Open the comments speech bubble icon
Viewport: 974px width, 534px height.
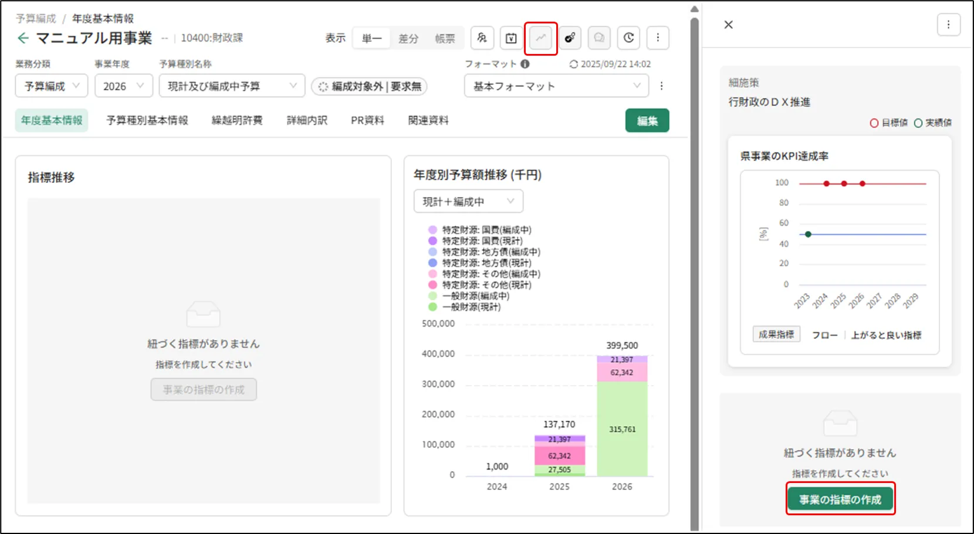[599, 38]
